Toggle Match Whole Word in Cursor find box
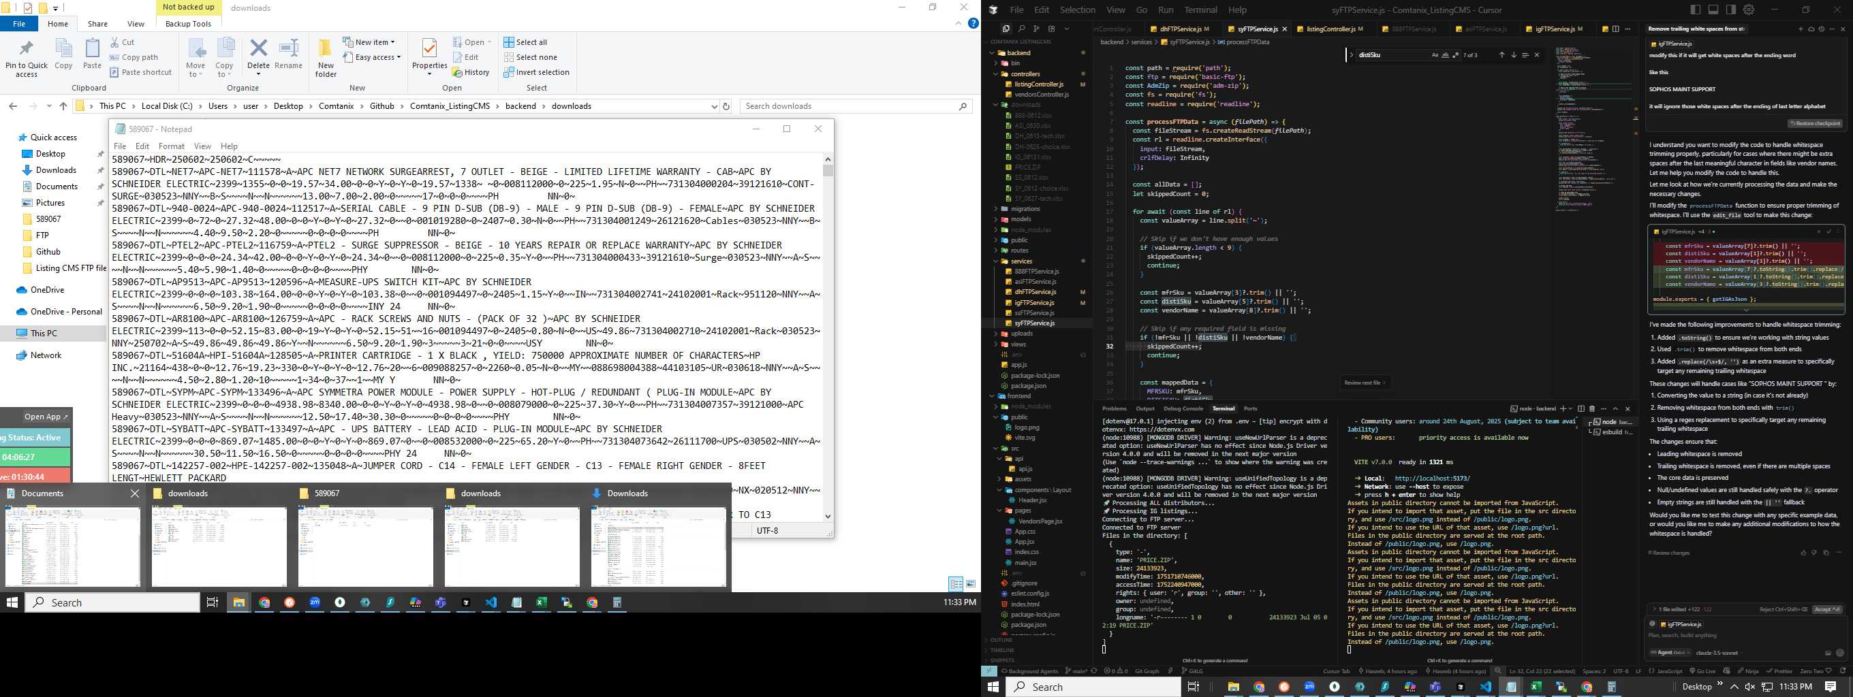Image resolution: width=1853 pixels, height=697 pixels. pos(1444,54)
